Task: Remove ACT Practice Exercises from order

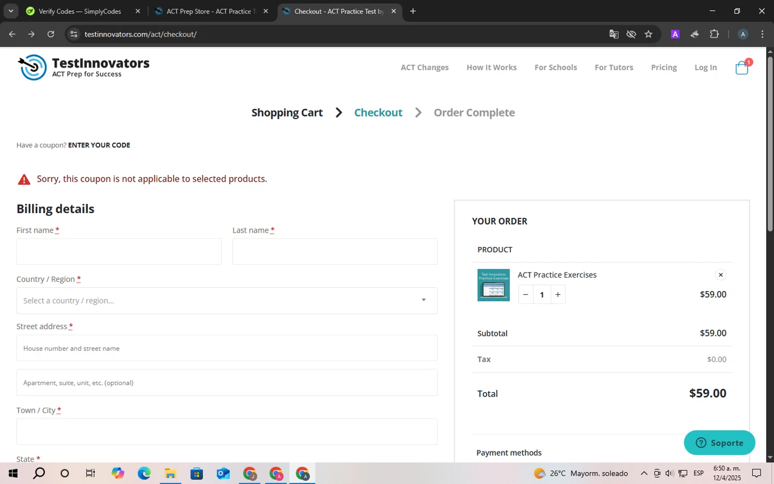Action: coord(721,275)
